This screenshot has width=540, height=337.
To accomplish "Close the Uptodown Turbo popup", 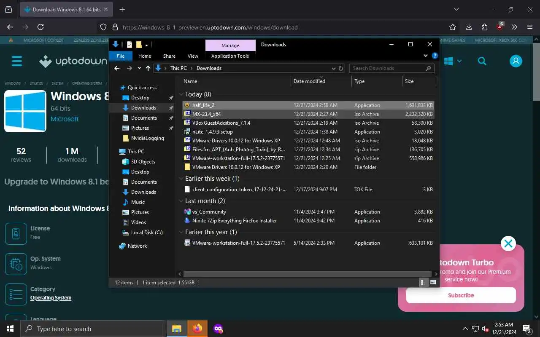I will 508,243.
